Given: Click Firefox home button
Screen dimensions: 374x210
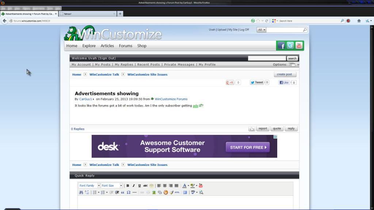Looking at the screenshot, I should click(359, 21).
